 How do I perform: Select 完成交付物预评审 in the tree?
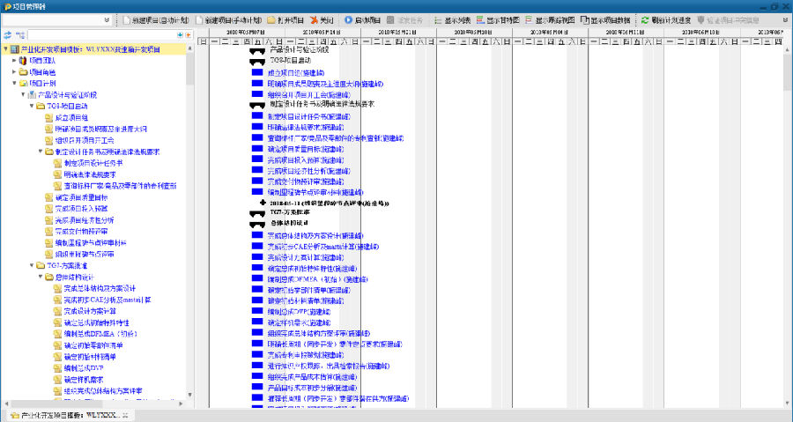point(81,232)
